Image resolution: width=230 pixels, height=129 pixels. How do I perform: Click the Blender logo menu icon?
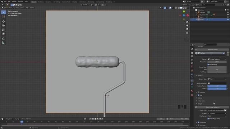pyautogui.click(x=2, y=1)
